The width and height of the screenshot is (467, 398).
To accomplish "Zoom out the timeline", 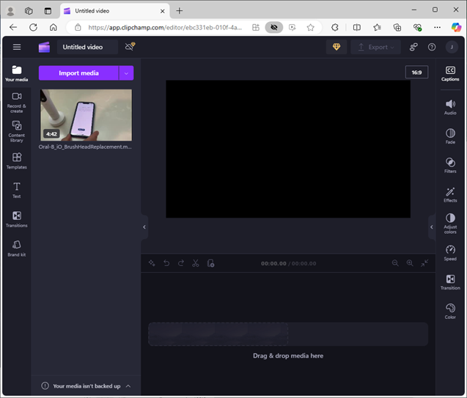I will pos(395,263).
